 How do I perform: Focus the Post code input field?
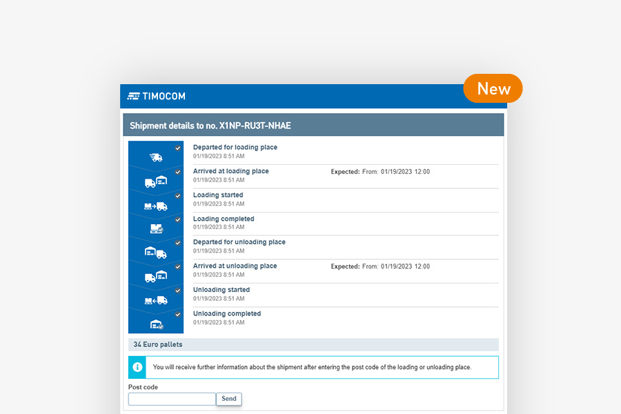172,399
